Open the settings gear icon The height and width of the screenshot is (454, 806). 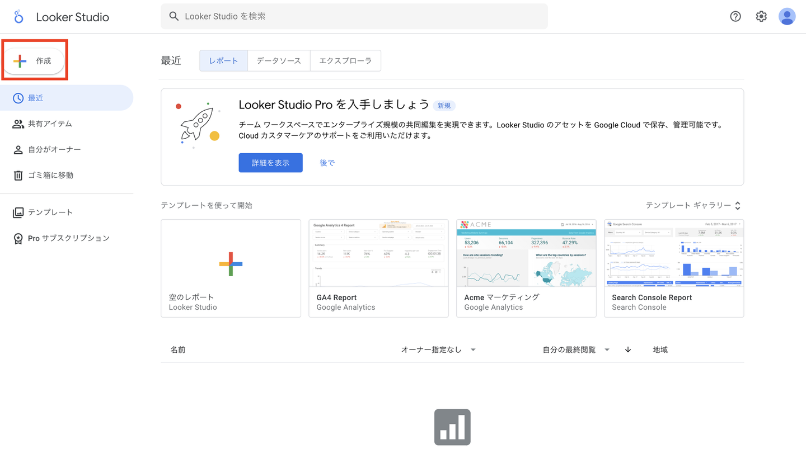pyautogui.click(x=761, y=17)
